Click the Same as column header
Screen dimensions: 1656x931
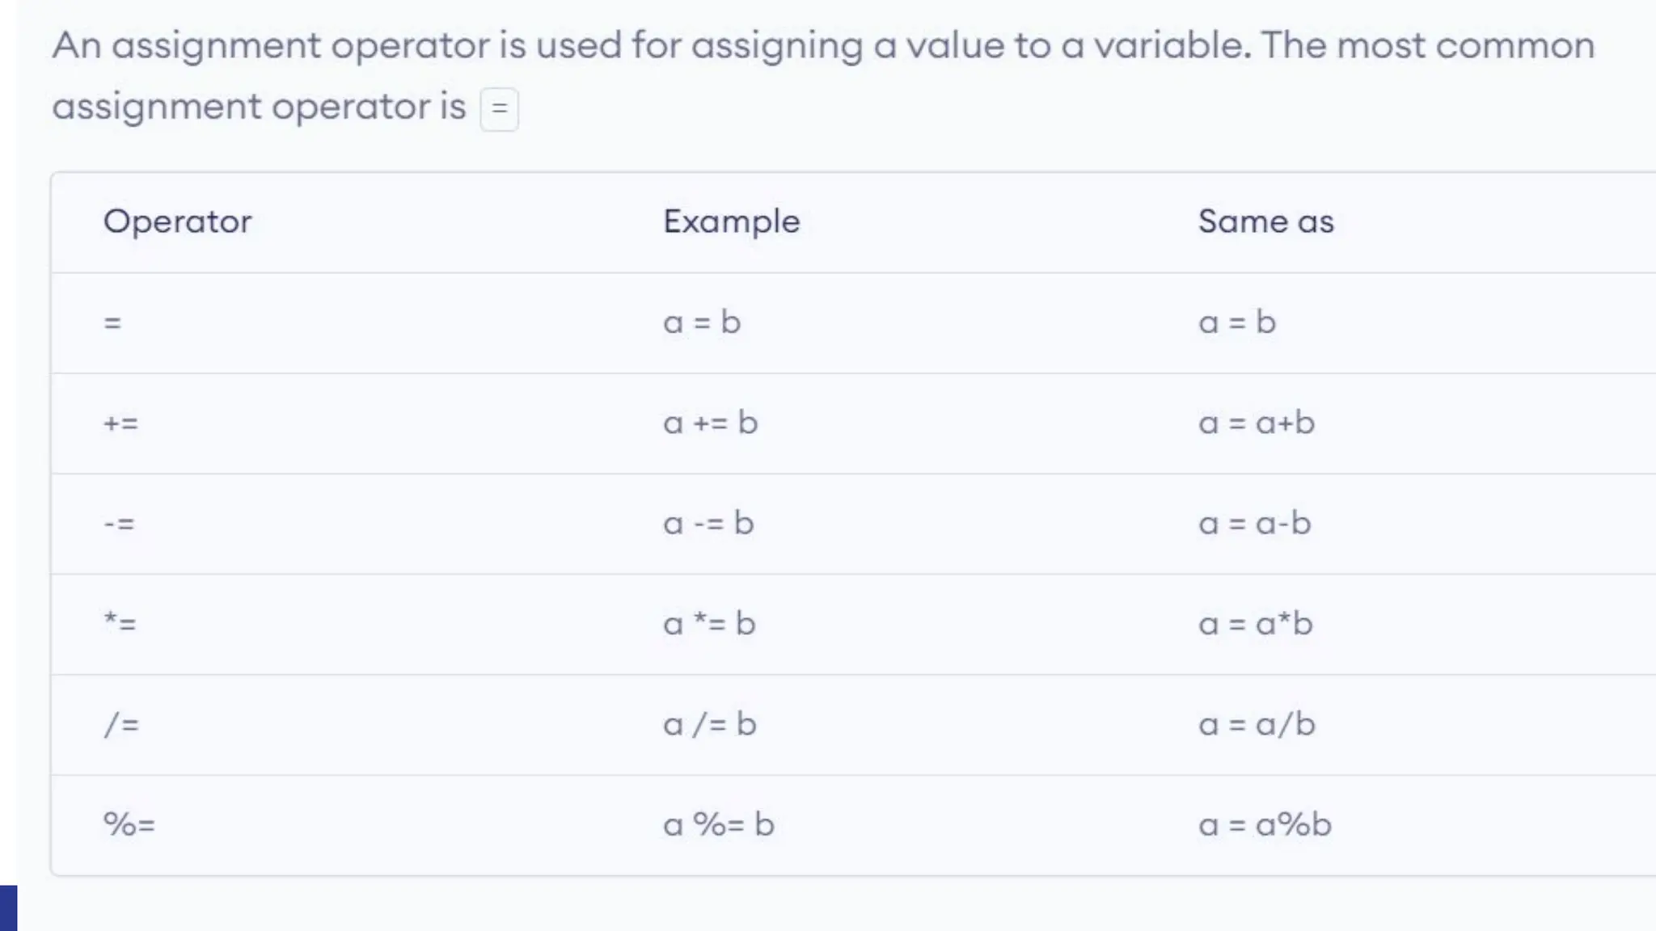coord(1265,221)
